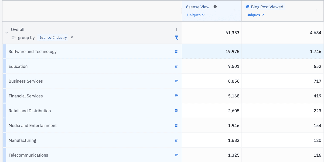Click breakdown icon for Software and Technology
The height and width of the screenshot is (162, 324).
click(x=177, y=51)
